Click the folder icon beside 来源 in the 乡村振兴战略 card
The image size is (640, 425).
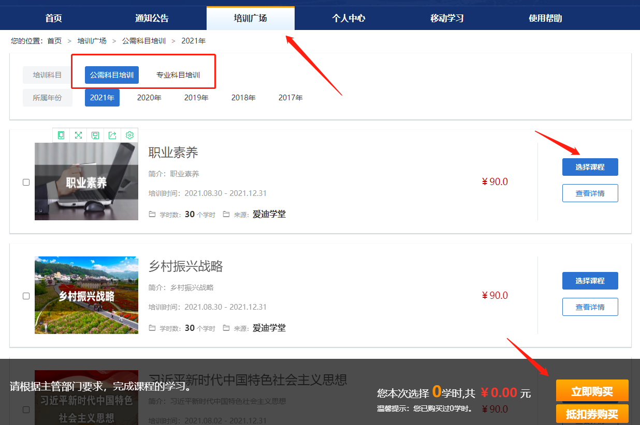(226, 328)
